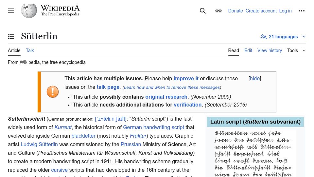Open German handwriting script link

click(x=154, y=128)
